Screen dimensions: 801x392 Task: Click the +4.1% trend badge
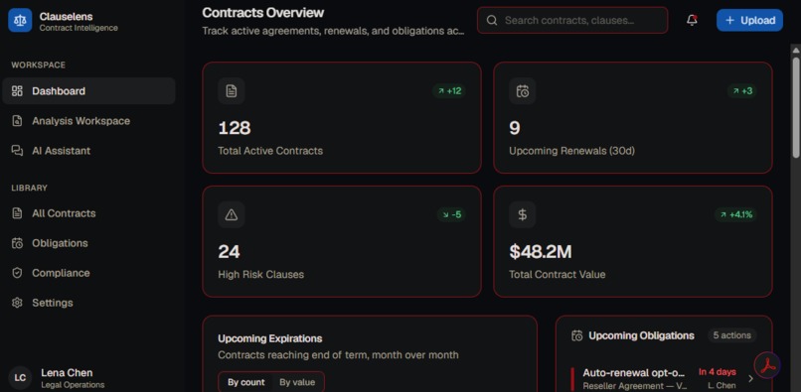point(736,214)
